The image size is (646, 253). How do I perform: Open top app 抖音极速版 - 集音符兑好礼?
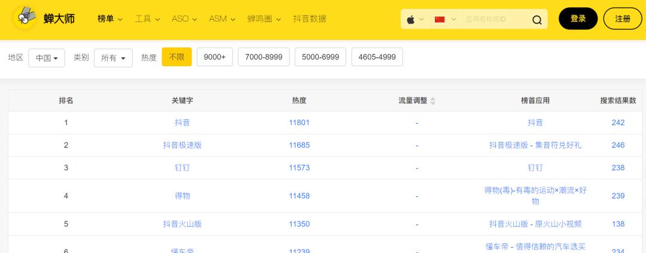535,145
